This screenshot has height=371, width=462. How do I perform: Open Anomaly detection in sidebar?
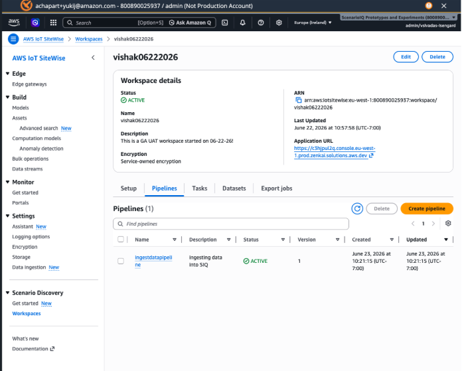click(41, 149)
